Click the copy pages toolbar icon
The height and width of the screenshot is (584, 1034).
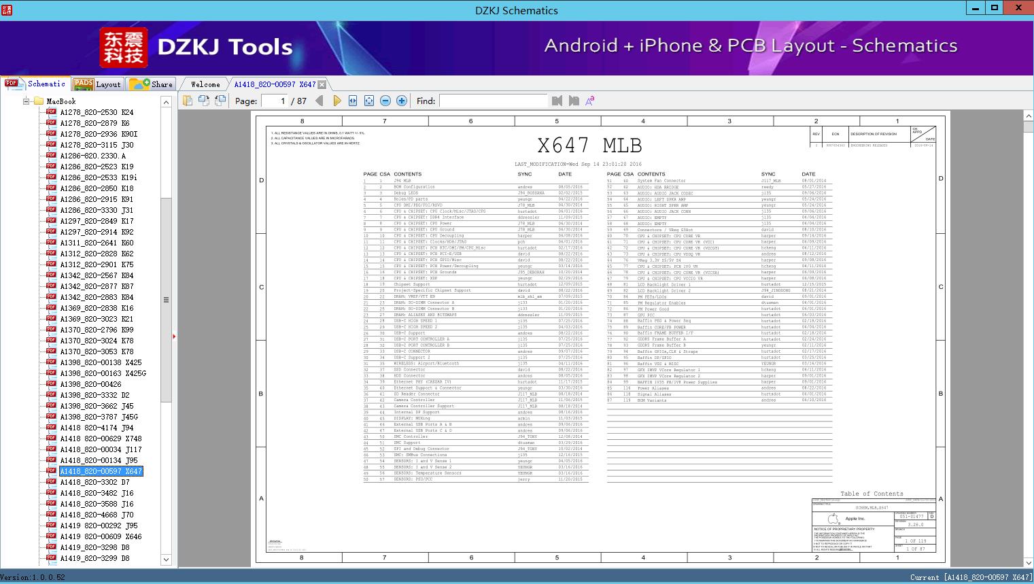[x=187, y=101]
